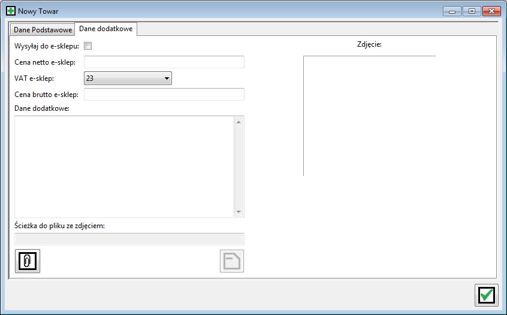The image size is (507, 315).
Task: Click inside the Dane dodatkowe text area
Action: coord(124,166)
